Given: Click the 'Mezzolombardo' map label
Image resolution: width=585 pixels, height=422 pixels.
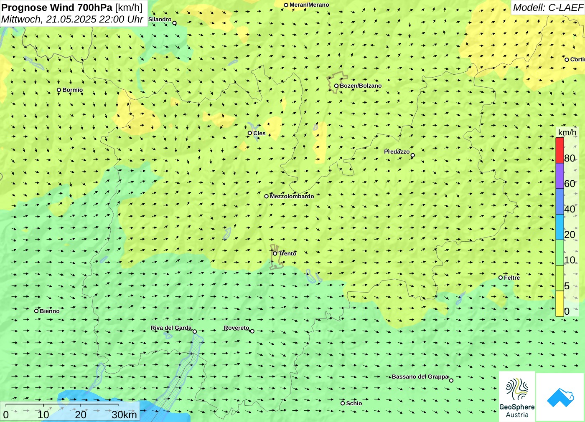Looking at the screenshot, I should coord(292,196).
